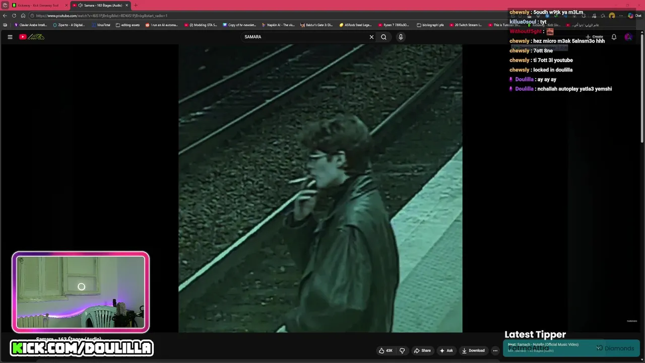Open browser settings ellipsis menu

coord(621,16)
